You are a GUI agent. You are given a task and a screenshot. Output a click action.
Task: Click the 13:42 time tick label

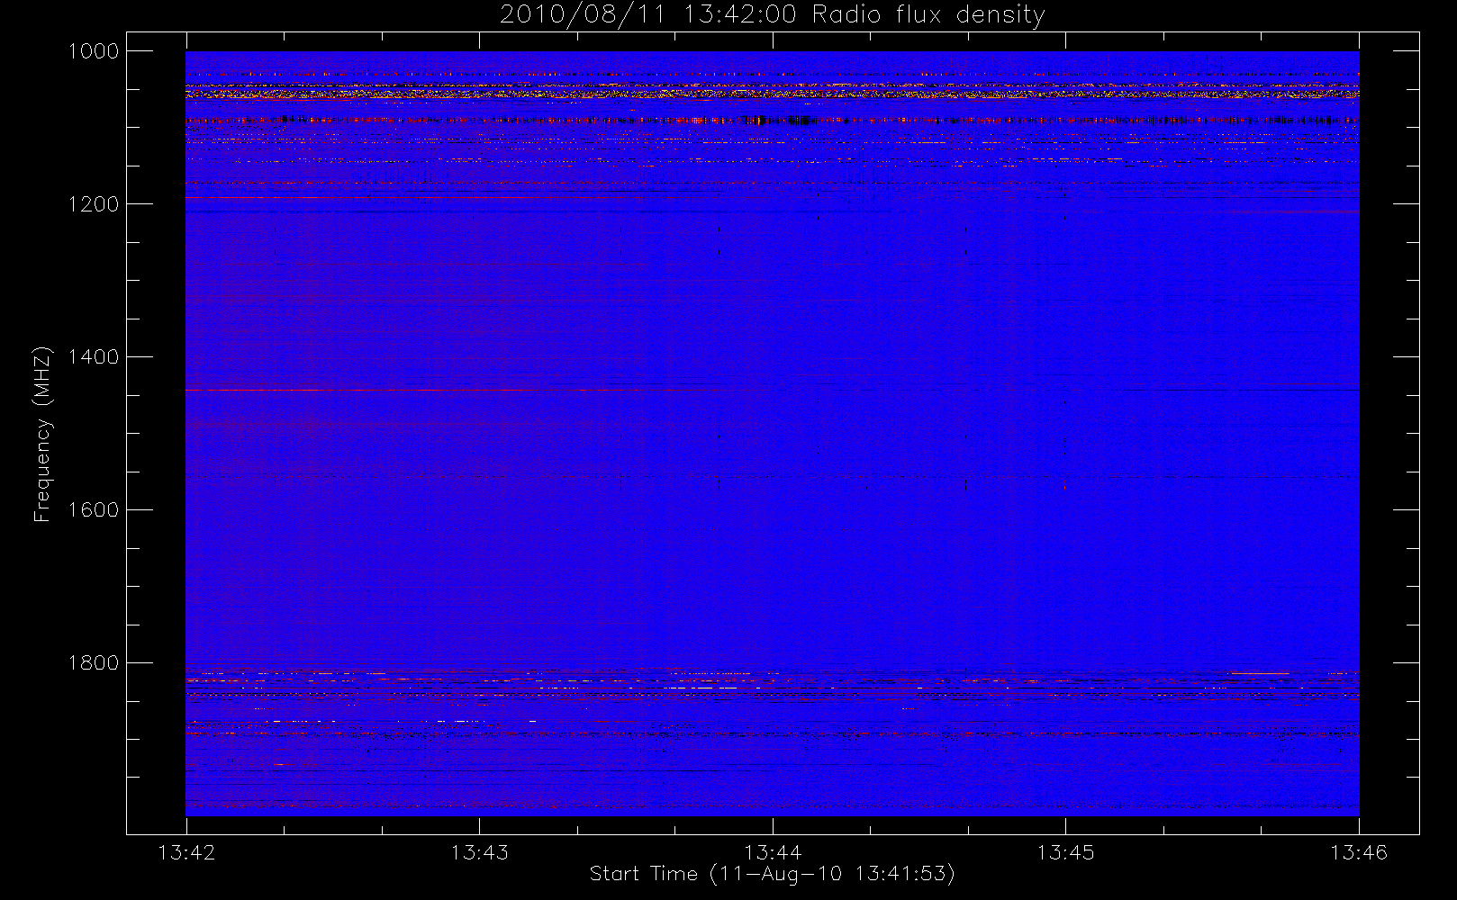186,852
